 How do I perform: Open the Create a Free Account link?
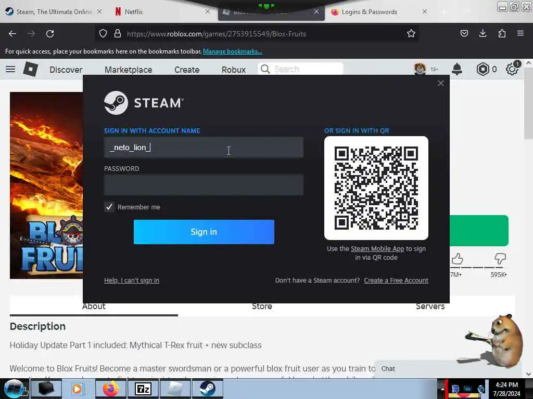click(x=396, y=280)
